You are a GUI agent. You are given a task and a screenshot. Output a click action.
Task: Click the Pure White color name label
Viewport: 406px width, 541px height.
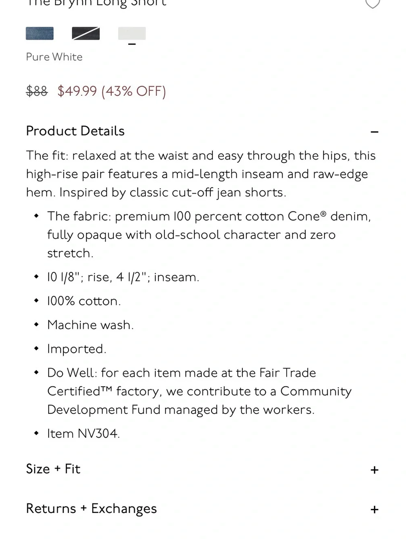(x=54, y=57)
